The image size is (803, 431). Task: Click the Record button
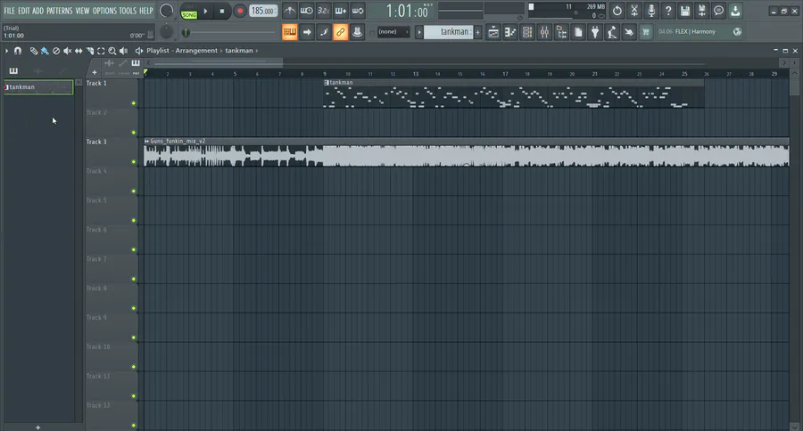tap(239, 12)
